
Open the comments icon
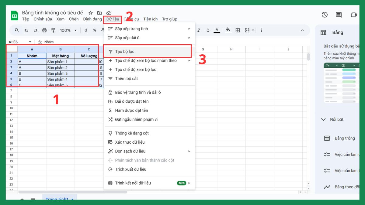(339, 15)
